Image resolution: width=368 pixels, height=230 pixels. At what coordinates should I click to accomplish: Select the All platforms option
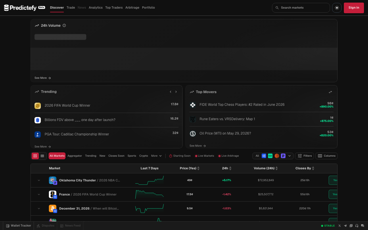click(257, 156)
